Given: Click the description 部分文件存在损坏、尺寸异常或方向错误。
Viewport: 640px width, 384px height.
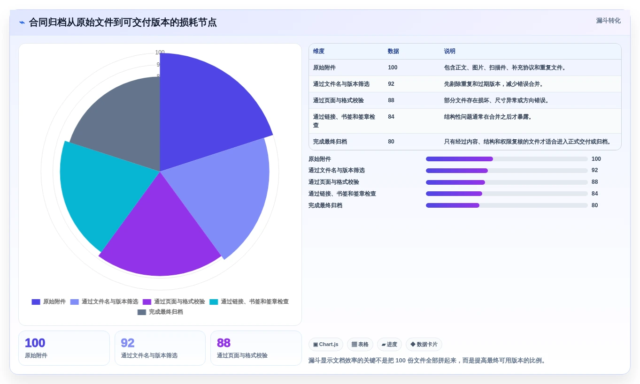Looking at the screenshot, I should pyautogui.click(x=498, y=100).
